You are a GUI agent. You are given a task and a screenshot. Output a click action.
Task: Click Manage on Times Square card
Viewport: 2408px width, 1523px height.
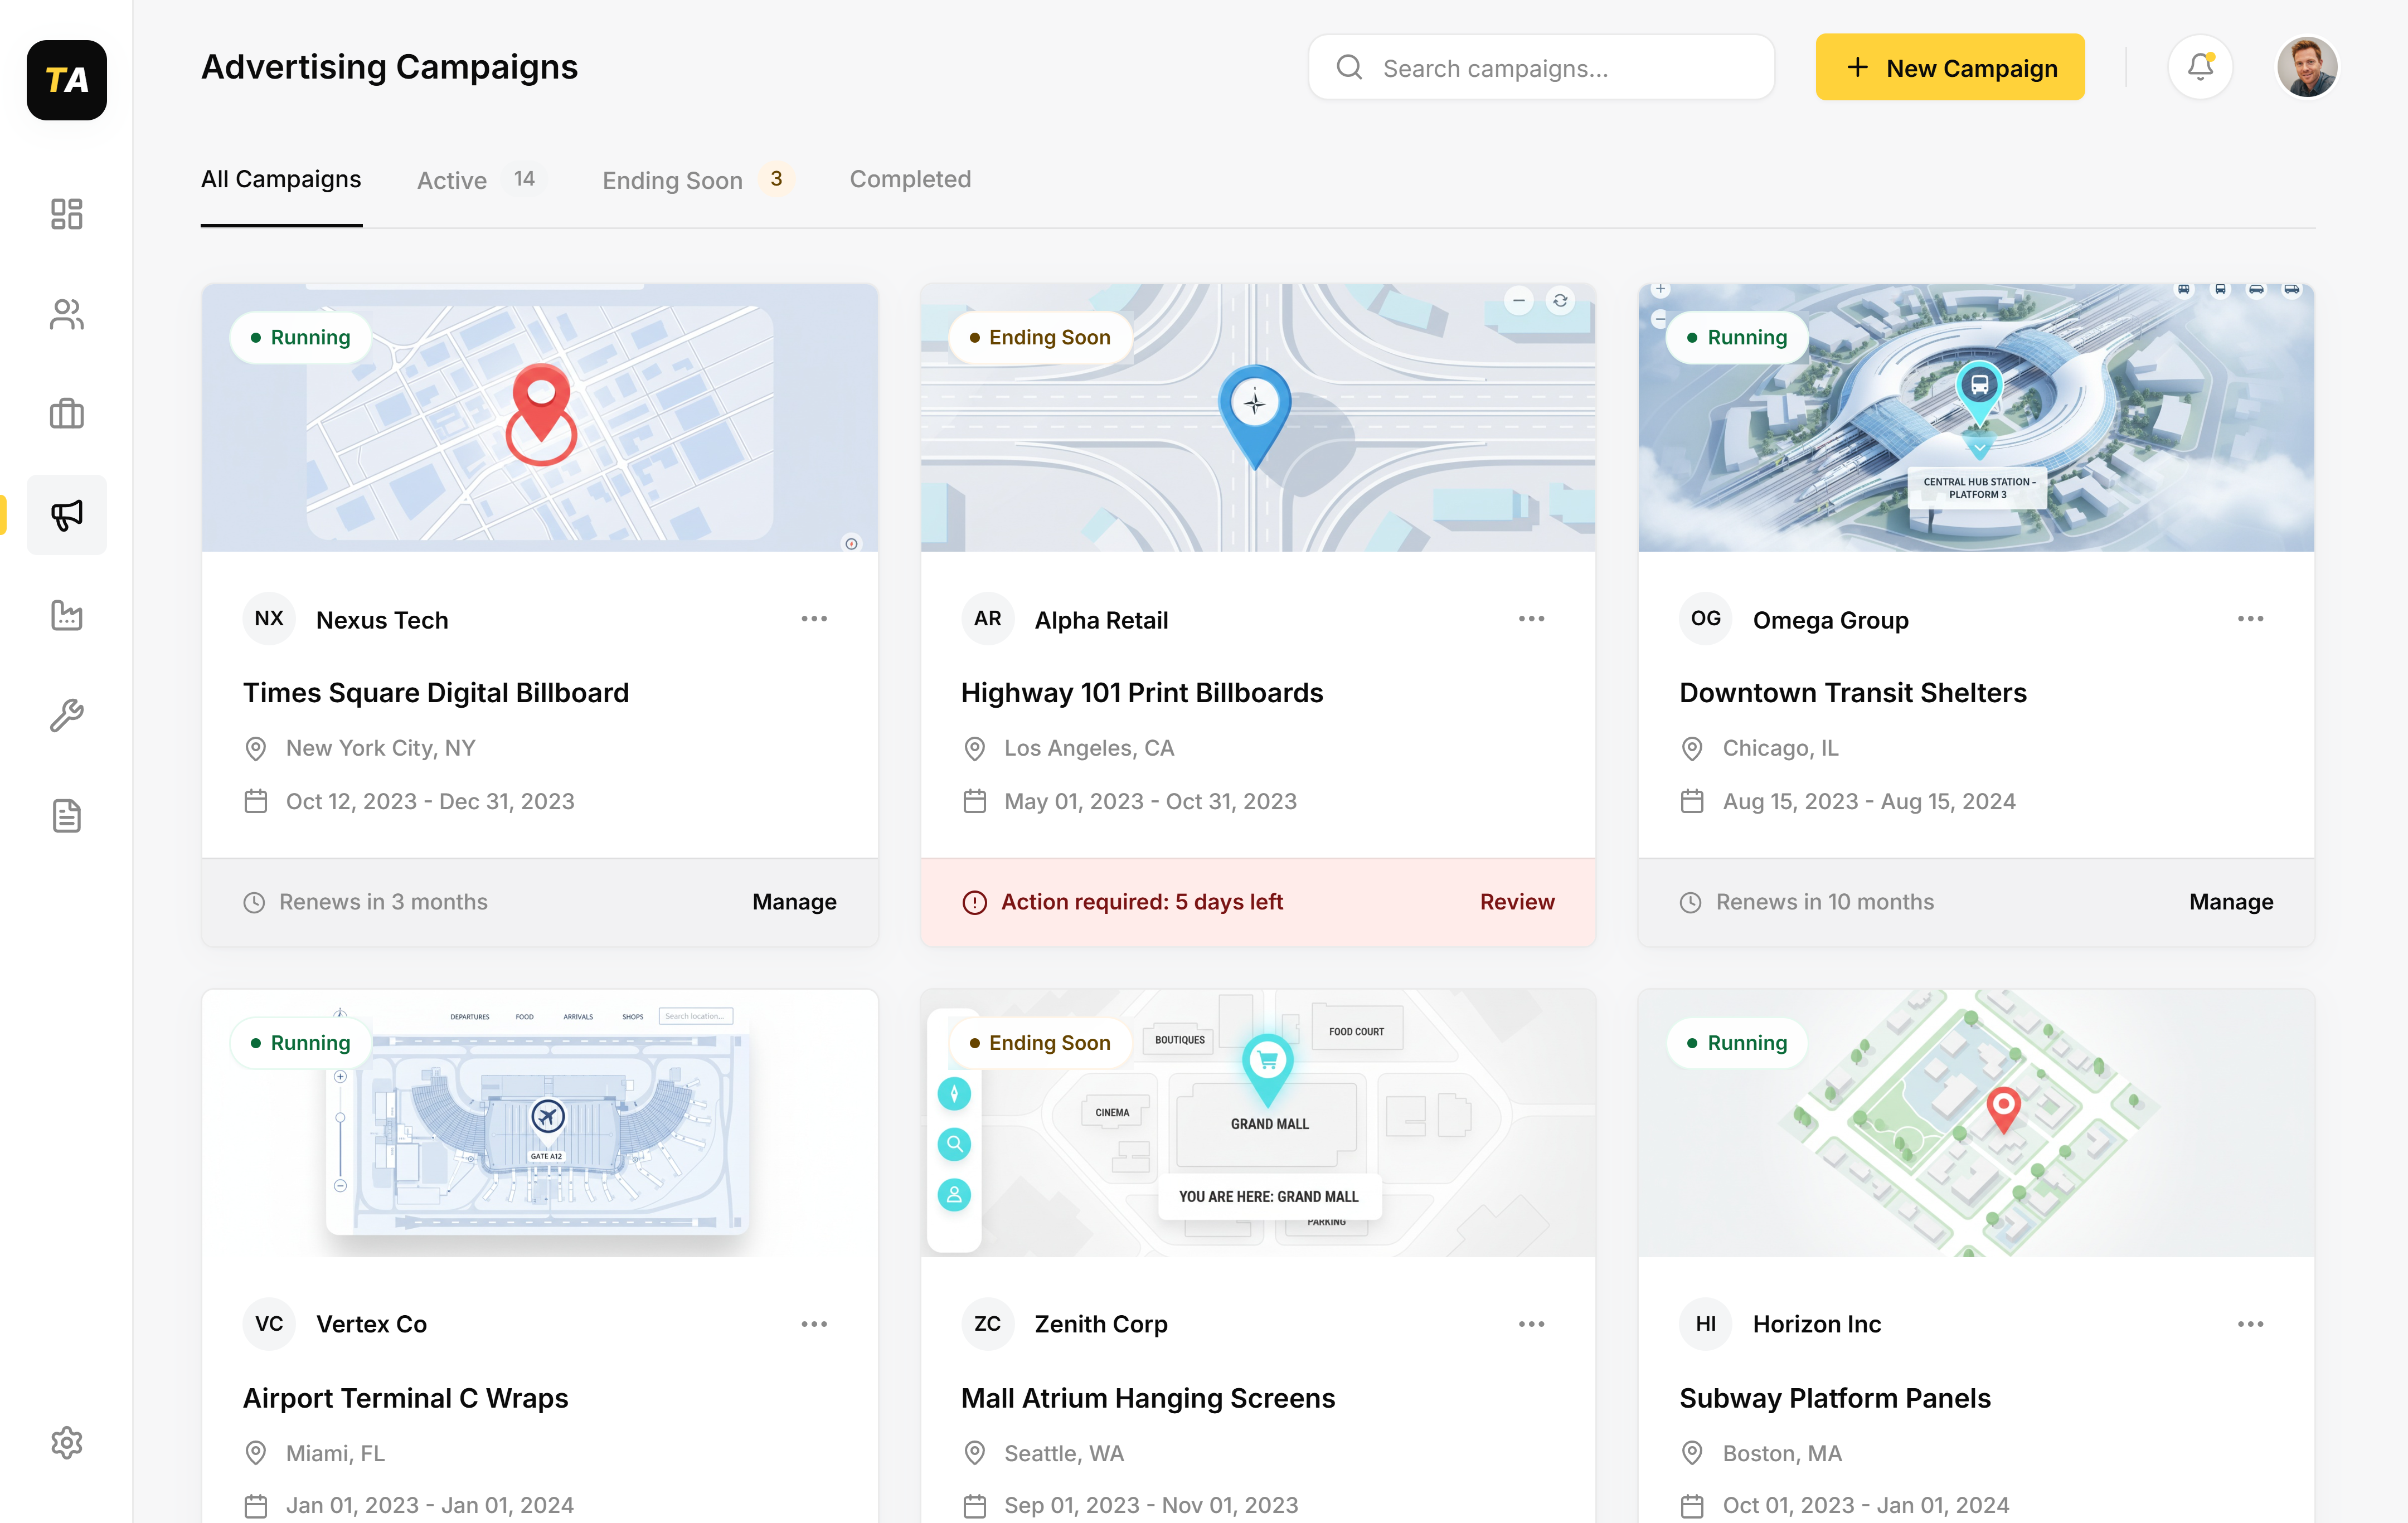tap(794, 901)
